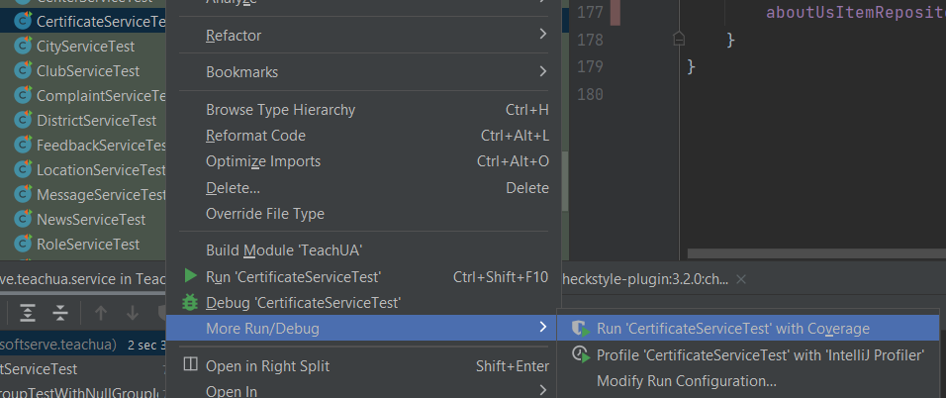Click line 177 red gutter marker
The height and width of the screenshot is (398, 946).
615,13
